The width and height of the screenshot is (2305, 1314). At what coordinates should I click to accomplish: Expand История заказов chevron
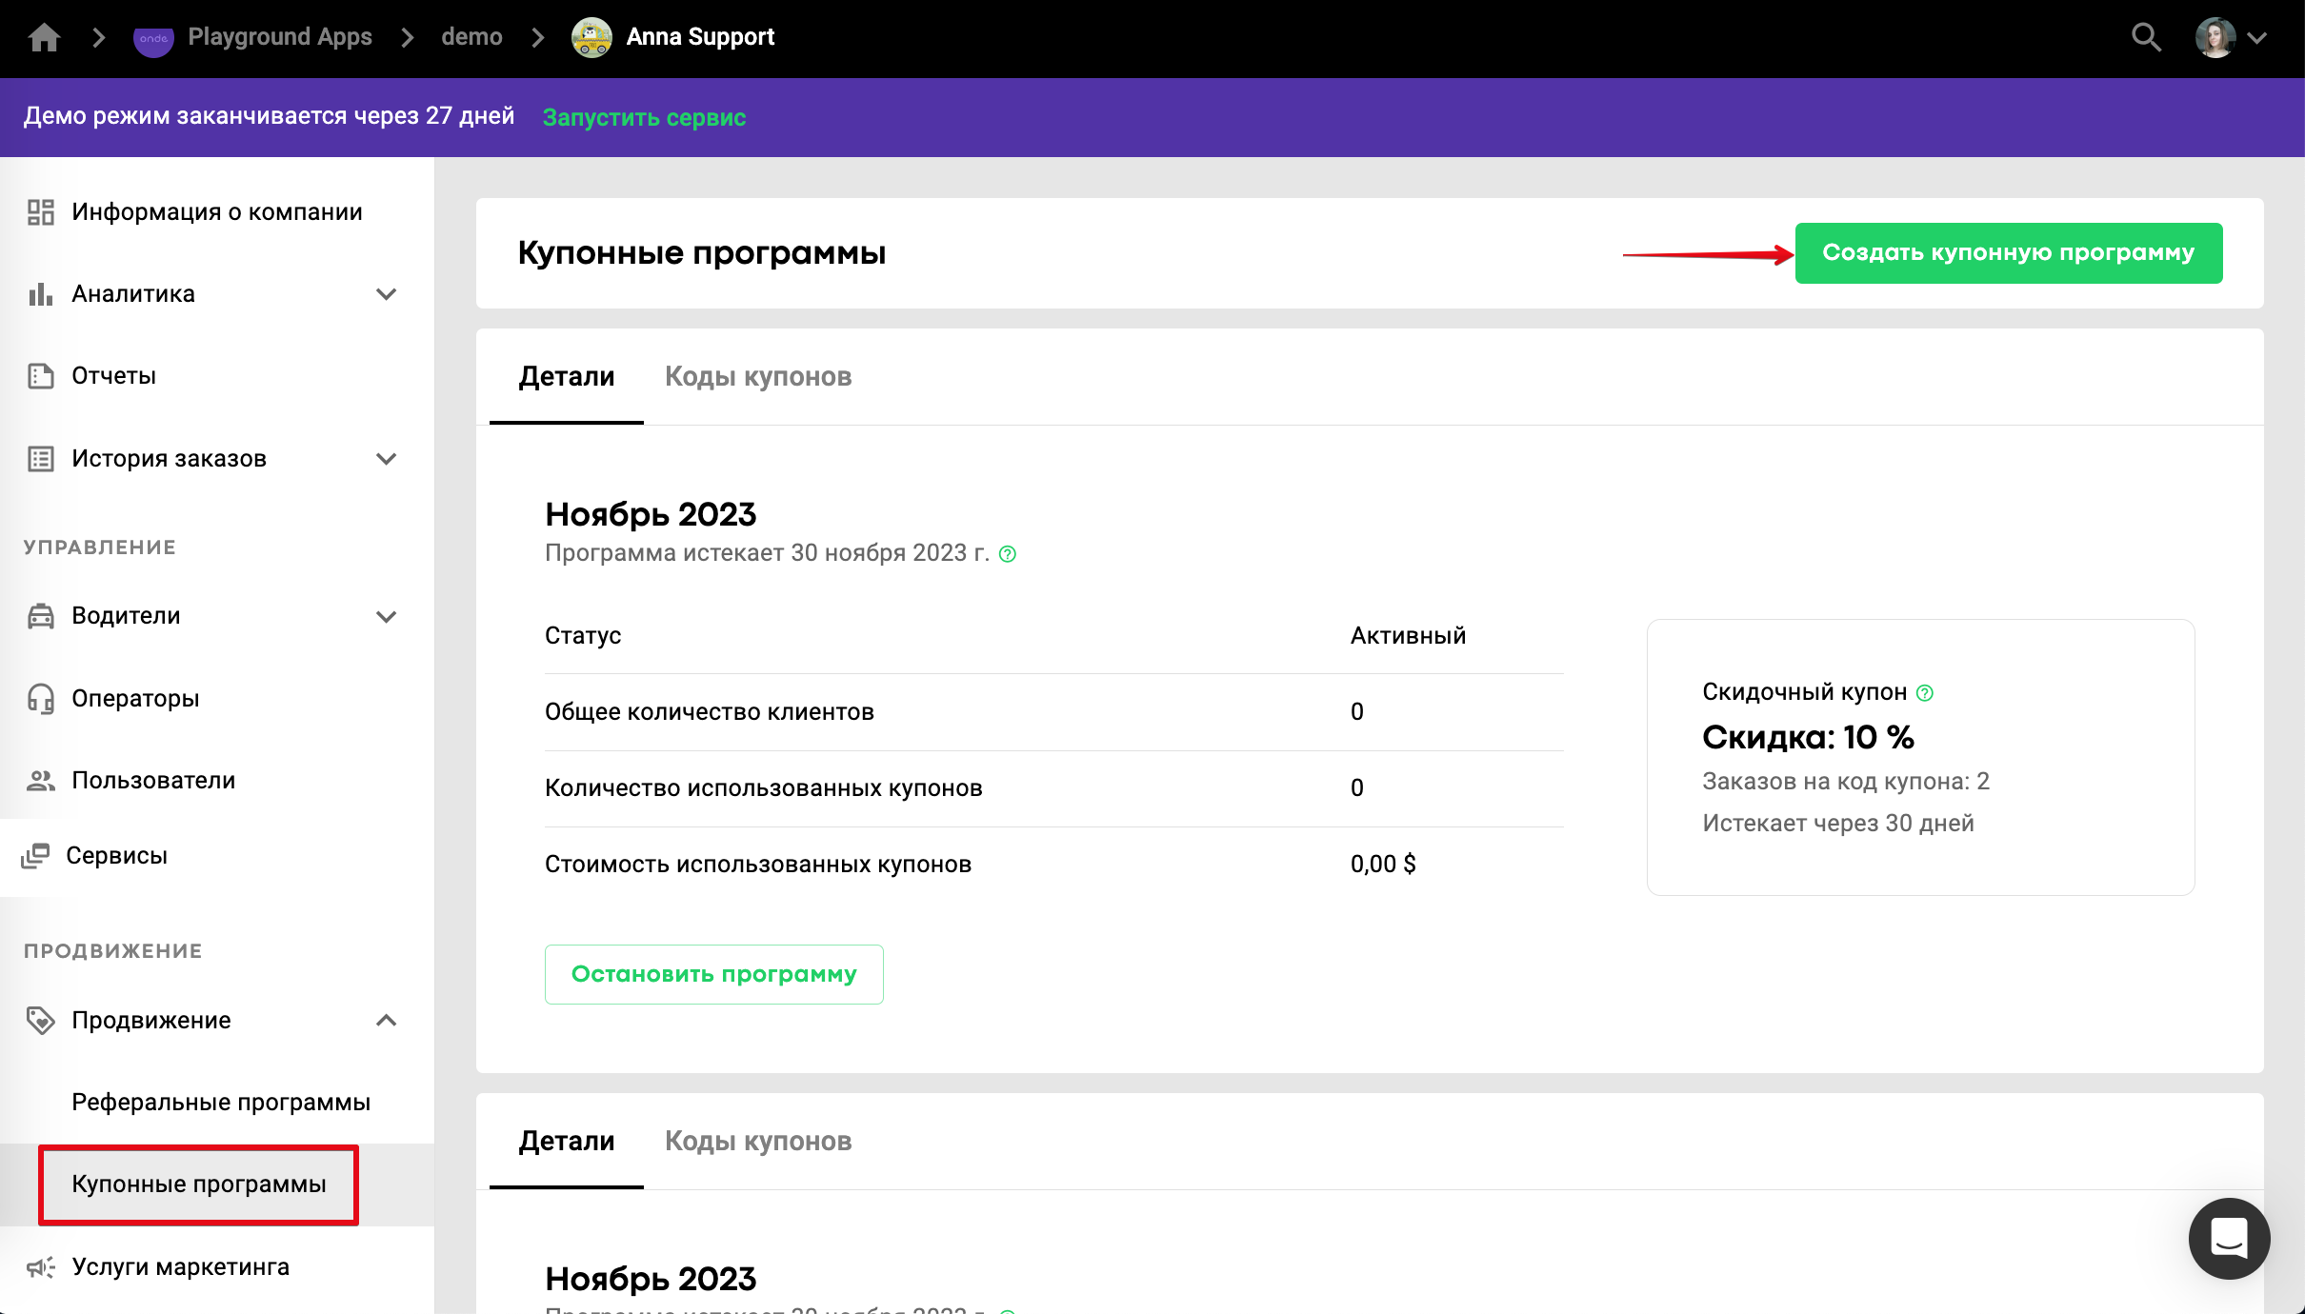[x=386, y=459]
